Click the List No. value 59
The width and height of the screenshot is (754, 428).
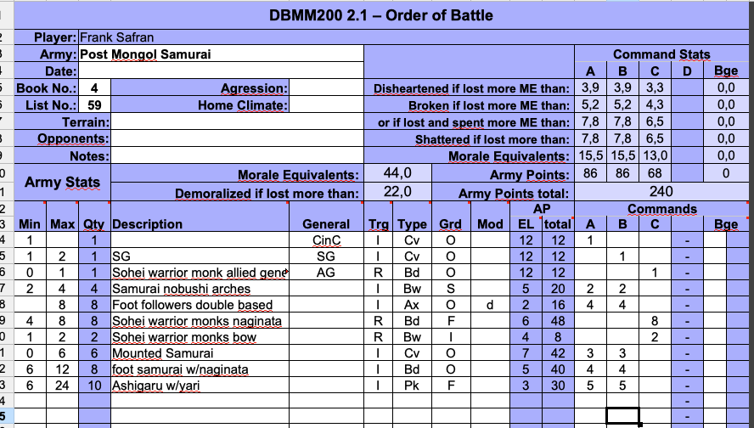click(x=94, y=105)
